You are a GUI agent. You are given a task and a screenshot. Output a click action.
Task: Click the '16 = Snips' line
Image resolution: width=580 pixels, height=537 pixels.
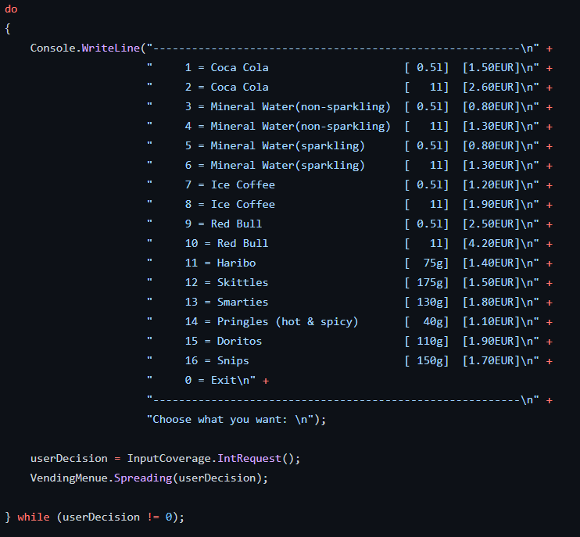coord(217,360)
